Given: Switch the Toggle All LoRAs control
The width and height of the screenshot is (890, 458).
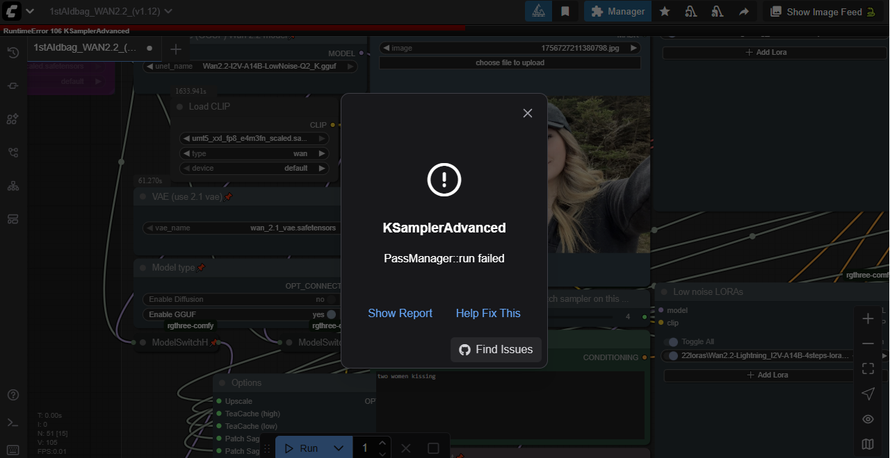Looking at the screenshot, I should (671, 341).
